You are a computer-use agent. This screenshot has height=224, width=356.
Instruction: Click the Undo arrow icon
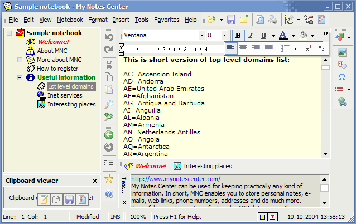109,38
